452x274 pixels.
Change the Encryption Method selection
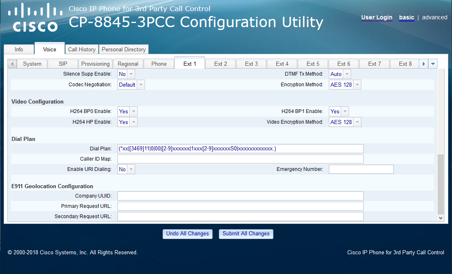click(x=345, y=85)
